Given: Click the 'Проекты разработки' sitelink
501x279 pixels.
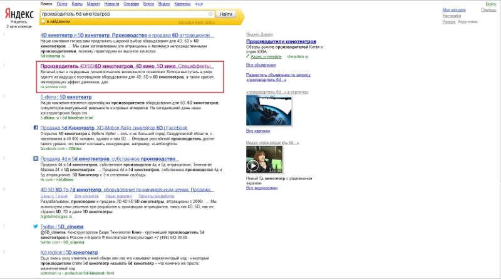Looking at the screenshot, I should pyautogui.click(x=156, y=196).
